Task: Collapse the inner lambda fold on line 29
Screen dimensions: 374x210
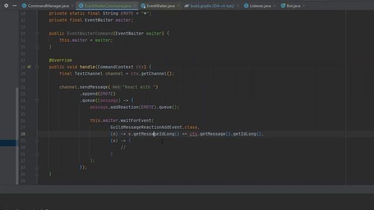Action: 37,141
